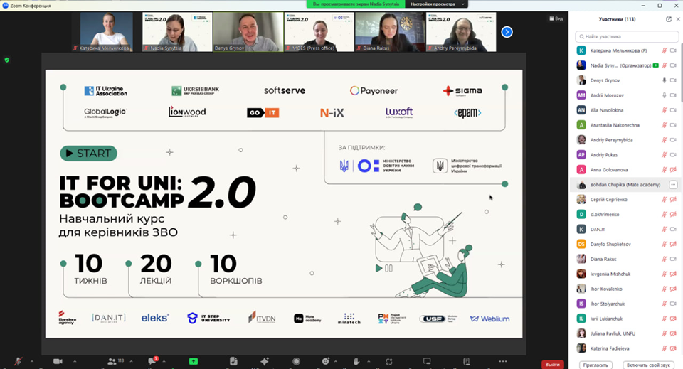Click Катерина Мельникова (Я) camera icon
The width and height of the screenshot is (683, 369).
click(673, 50)
